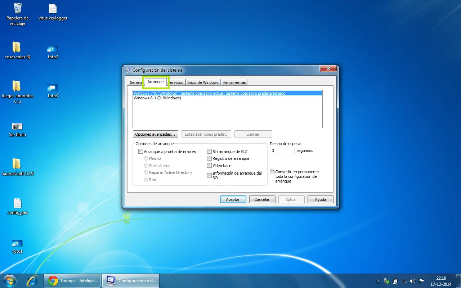Open help with the Ayuda button
This screenshot has height=288, width=461.
point(321,199)
